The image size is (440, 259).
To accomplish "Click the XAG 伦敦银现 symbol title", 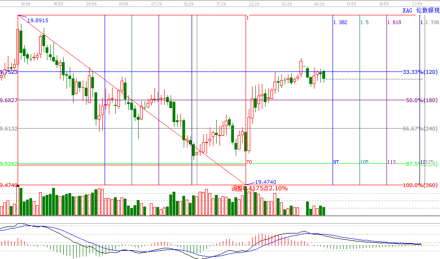I will pyautogui.click(x=420, y=10).
